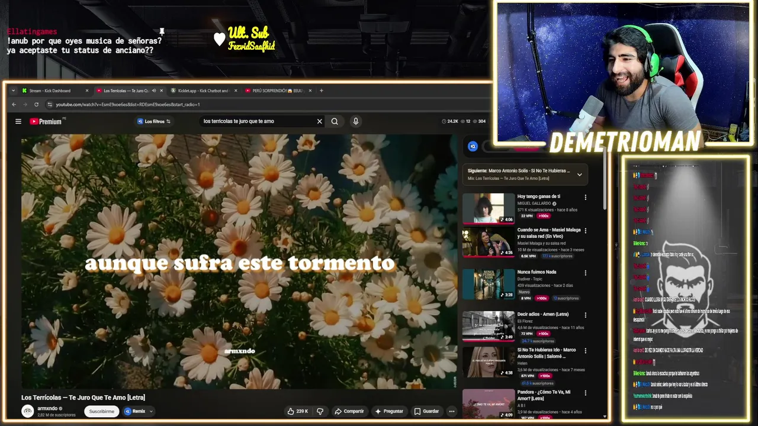This screenshot has height=426, width=758.
Task: Click the blue extension icon above the playlist
Action: point(473,146)
